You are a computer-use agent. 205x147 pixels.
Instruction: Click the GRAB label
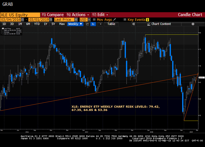pyautogui.click(x=8, y=4)
